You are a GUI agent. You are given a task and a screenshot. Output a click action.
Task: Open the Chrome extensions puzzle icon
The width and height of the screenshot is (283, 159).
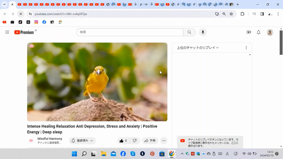tap(242, 14)
